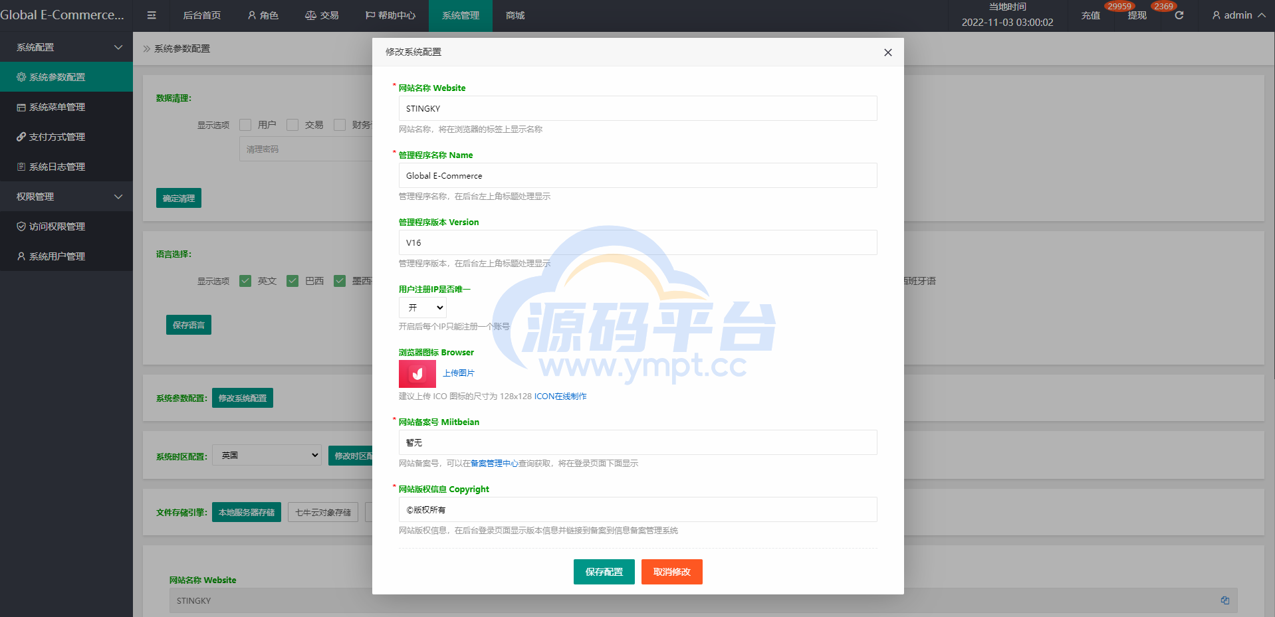Open 系统日志管理 sidebar item

point(66,167)
